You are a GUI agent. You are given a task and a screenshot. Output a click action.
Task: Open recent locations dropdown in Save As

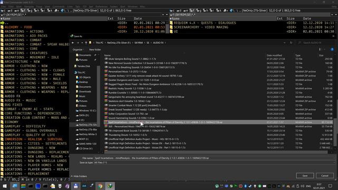[82, 43]
